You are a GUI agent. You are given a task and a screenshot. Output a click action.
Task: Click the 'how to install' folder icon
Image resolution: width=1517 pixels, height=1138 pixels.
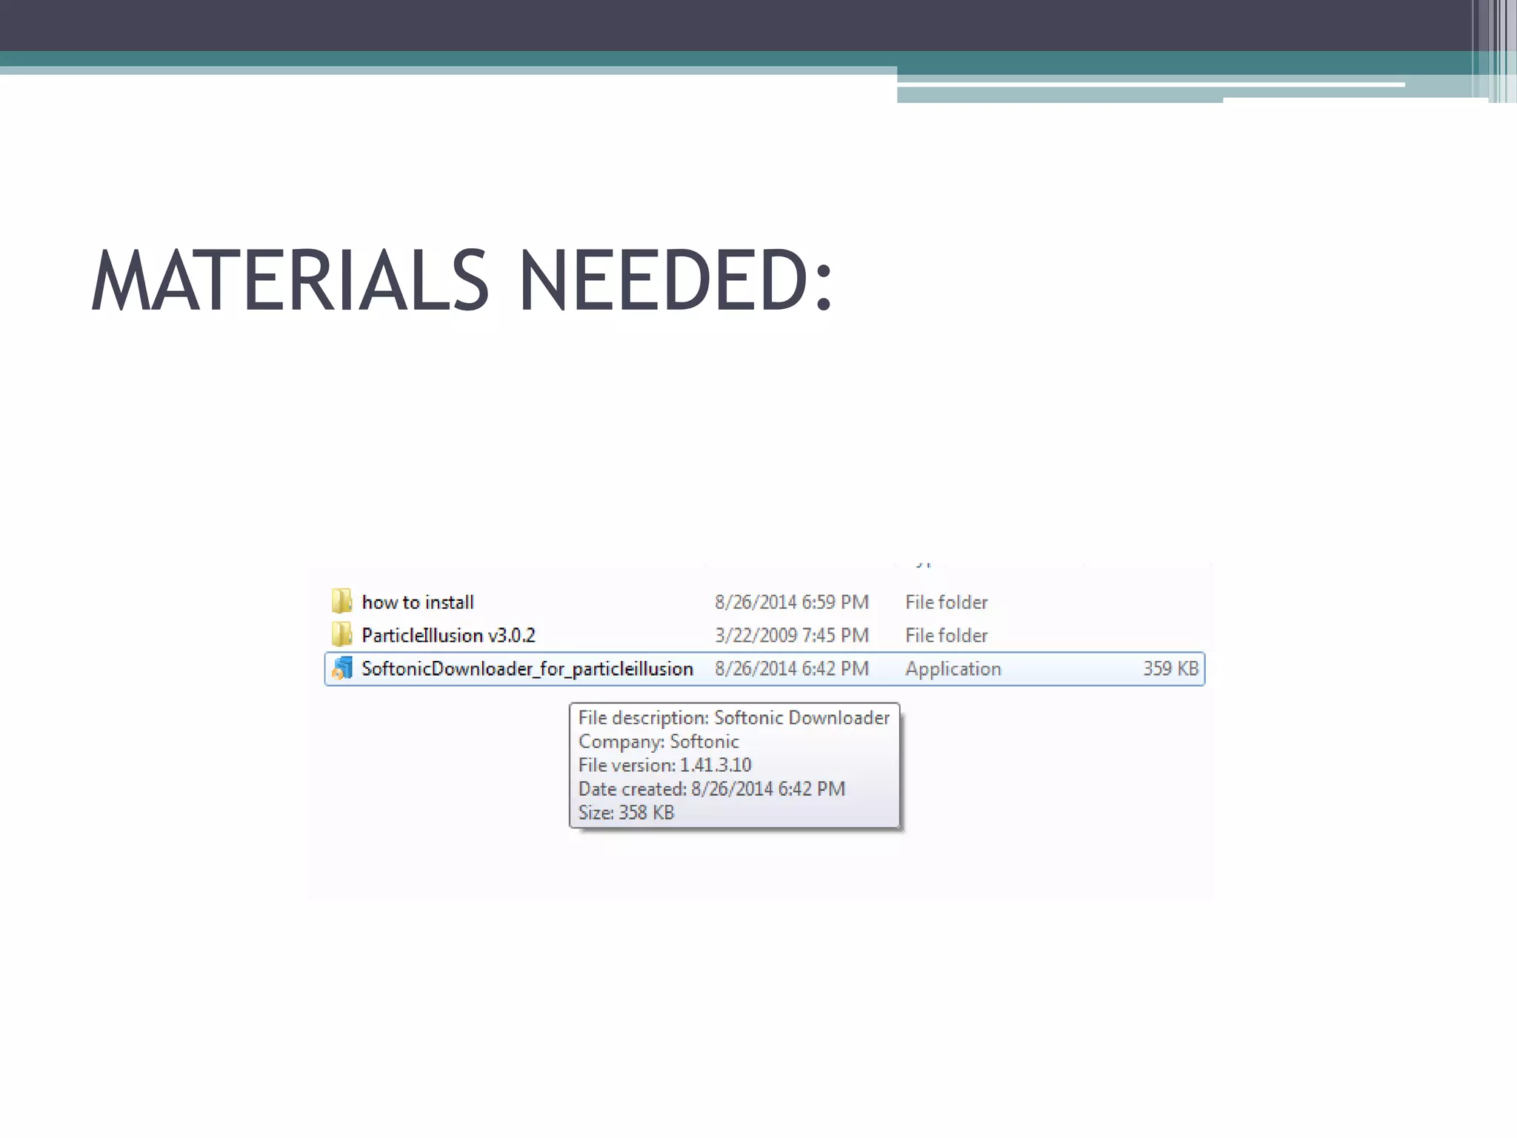341,601
